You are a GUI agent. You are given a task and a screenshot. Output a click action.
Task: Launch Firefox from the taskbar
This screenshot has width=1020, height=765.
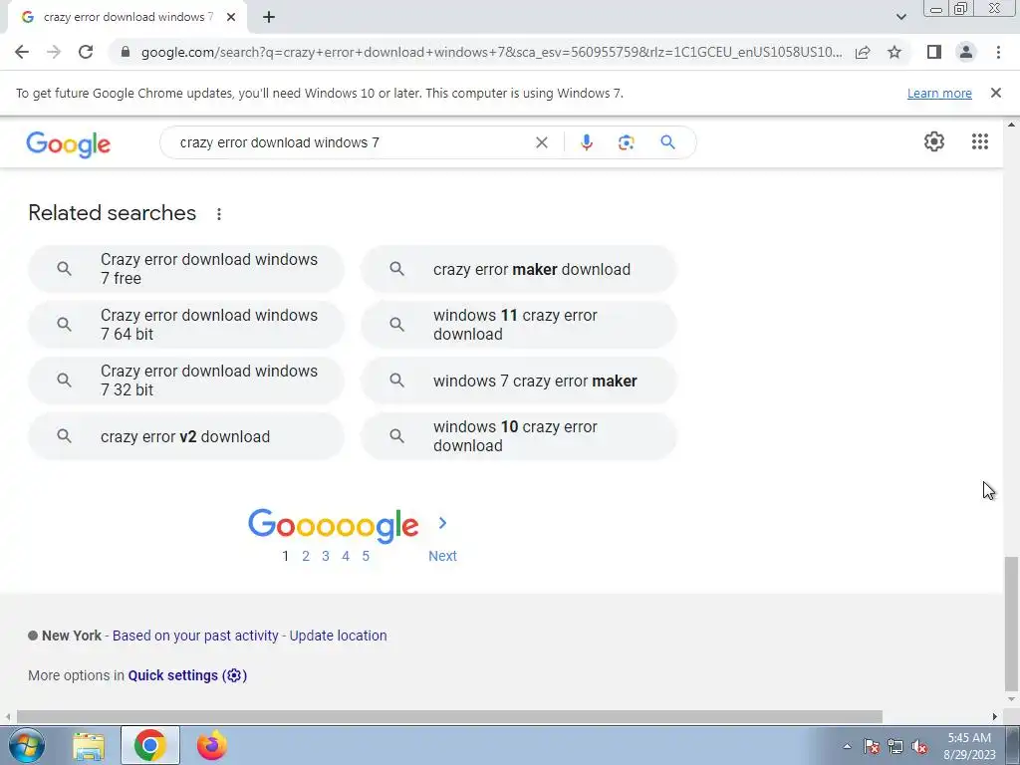pyautogui.click(x=212, y=746)
